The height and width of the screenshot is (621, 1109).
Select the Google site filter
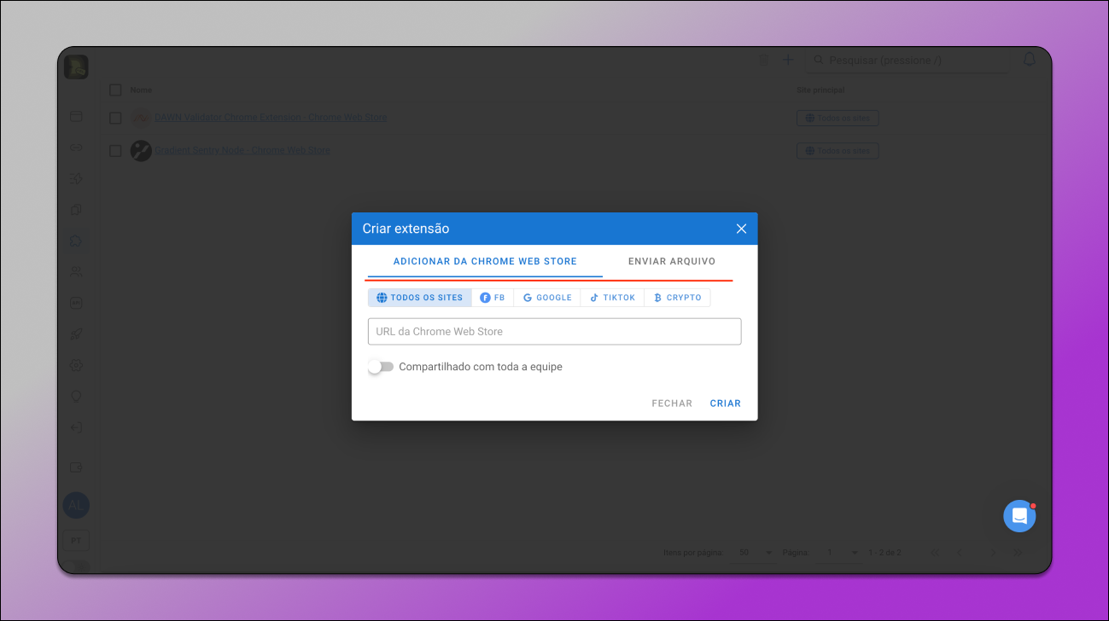pyautogui.click(x=547, y=298)
